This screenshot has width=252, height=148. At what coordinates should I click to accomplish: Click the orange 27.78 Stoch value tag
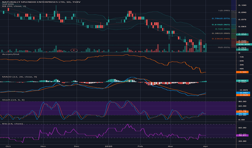242,111
